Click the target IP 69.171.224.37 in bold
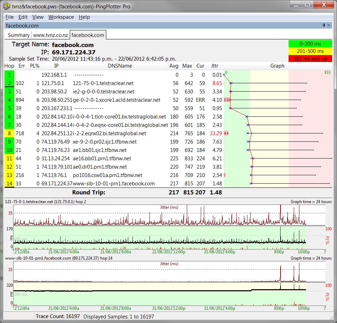 point(74,52)
